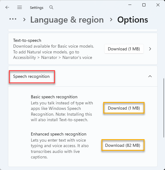The image size is (165, 170).
Task: Close the Settings window
Action: pos(158,5)
